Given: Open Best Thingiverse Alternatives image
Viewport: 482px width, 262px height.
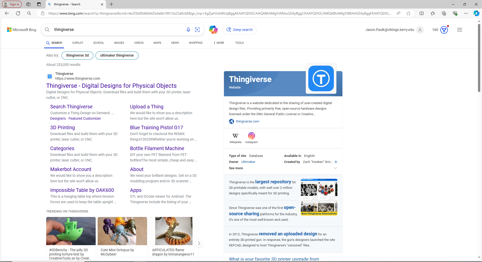Looking at the screenshot, I should coord(319,197).
